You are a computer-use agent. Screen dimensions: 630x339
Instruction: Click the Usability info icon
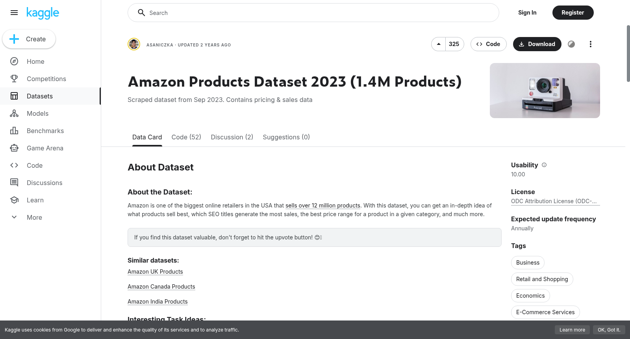(544, 165)
